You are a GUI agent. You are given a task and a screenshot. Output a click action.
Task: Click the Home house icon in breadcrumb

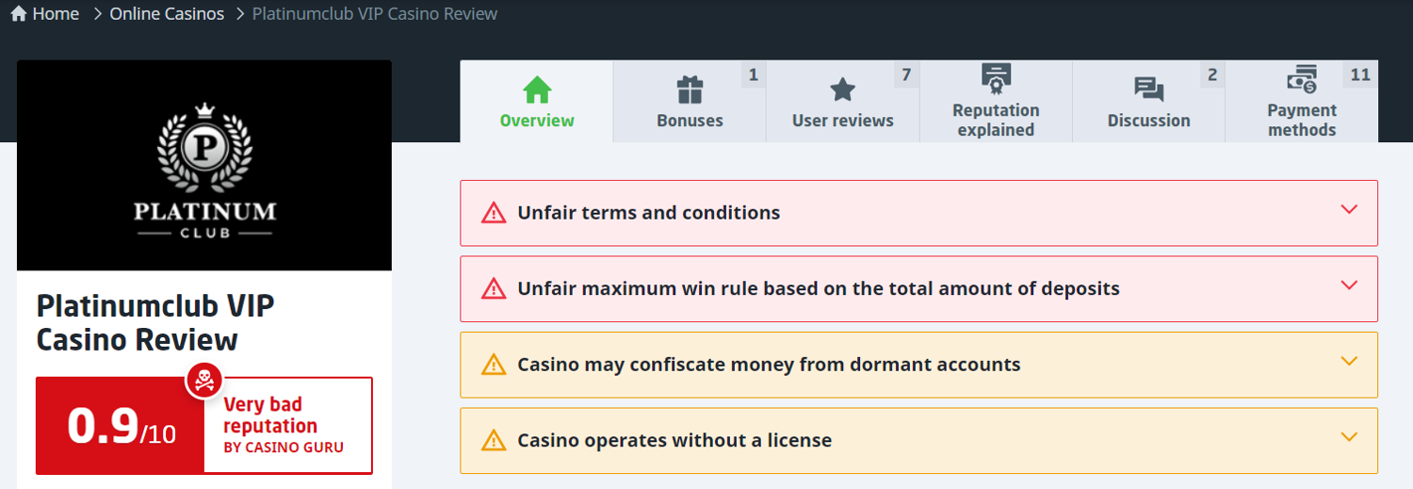19,14
